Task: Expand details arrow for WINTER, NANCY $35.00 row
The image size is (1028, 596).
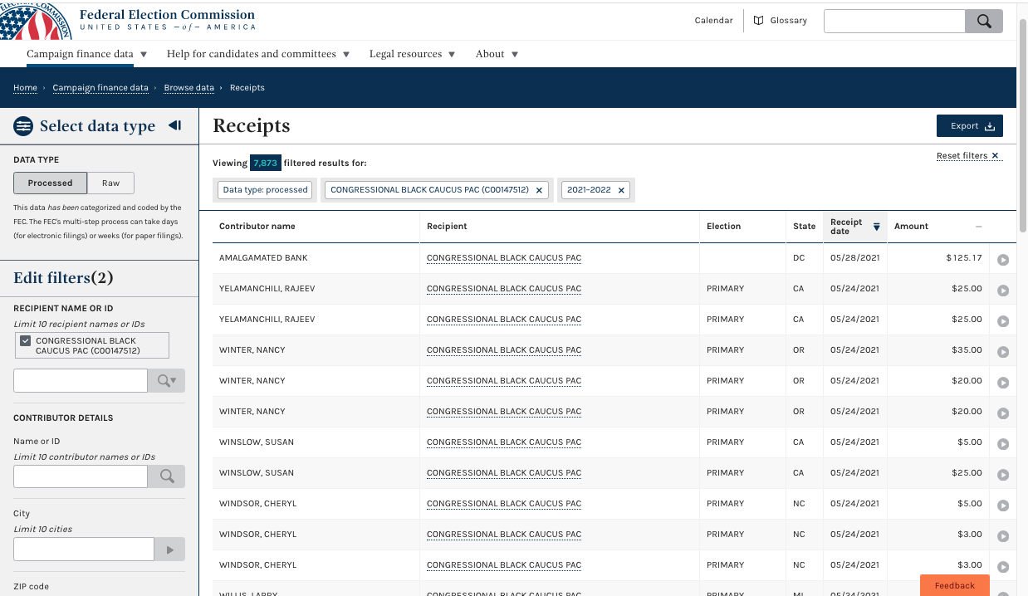Action: click(1003, 351)
